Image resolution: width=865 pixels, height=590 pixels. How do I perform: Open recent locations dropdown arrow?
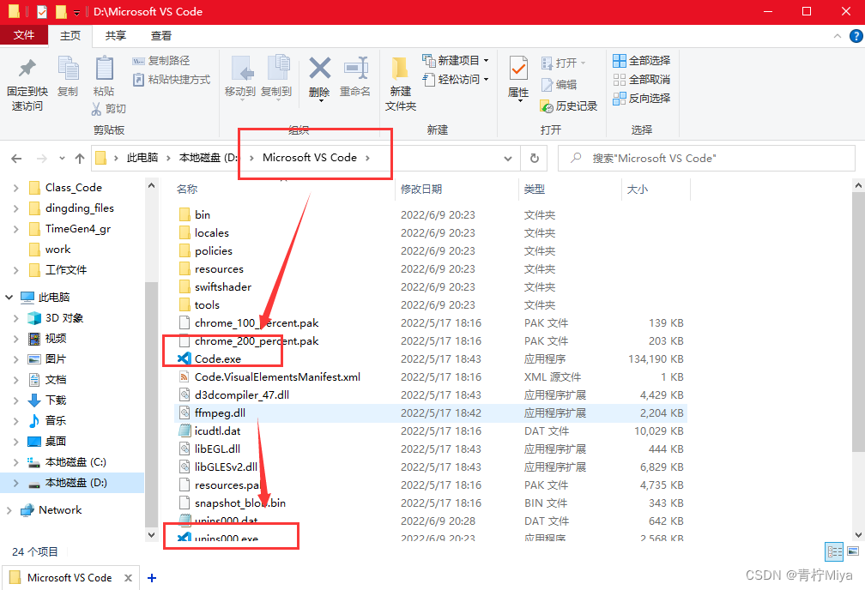click(62, 159)
